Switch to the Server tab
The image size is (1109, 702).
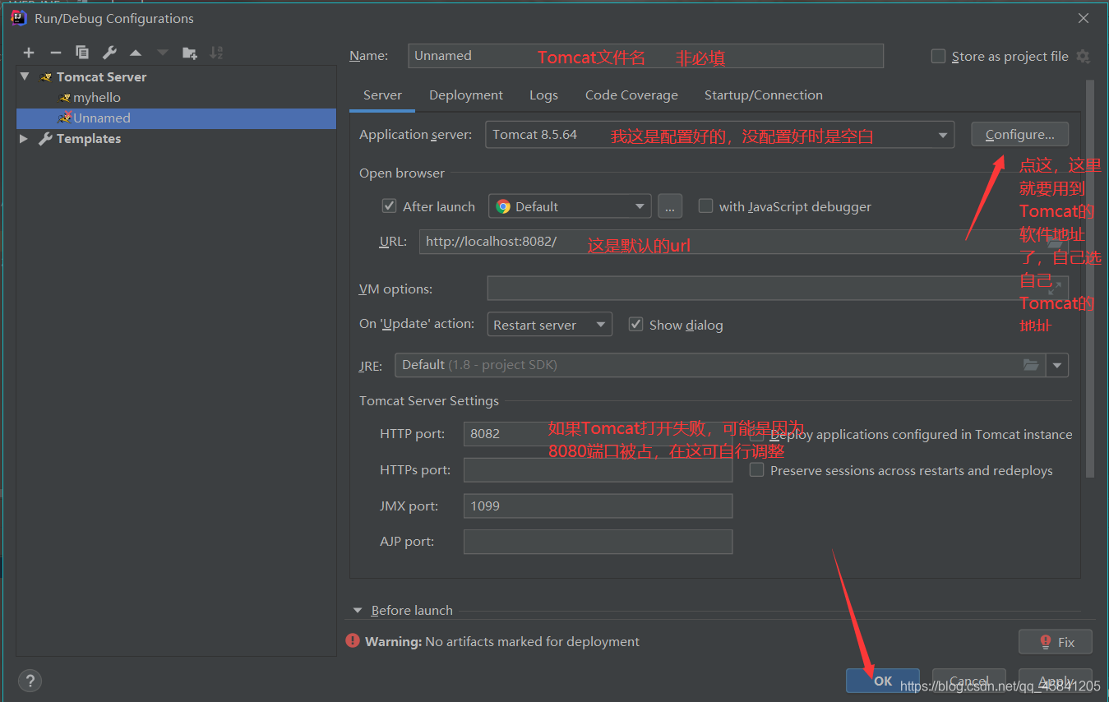[382, 95]
